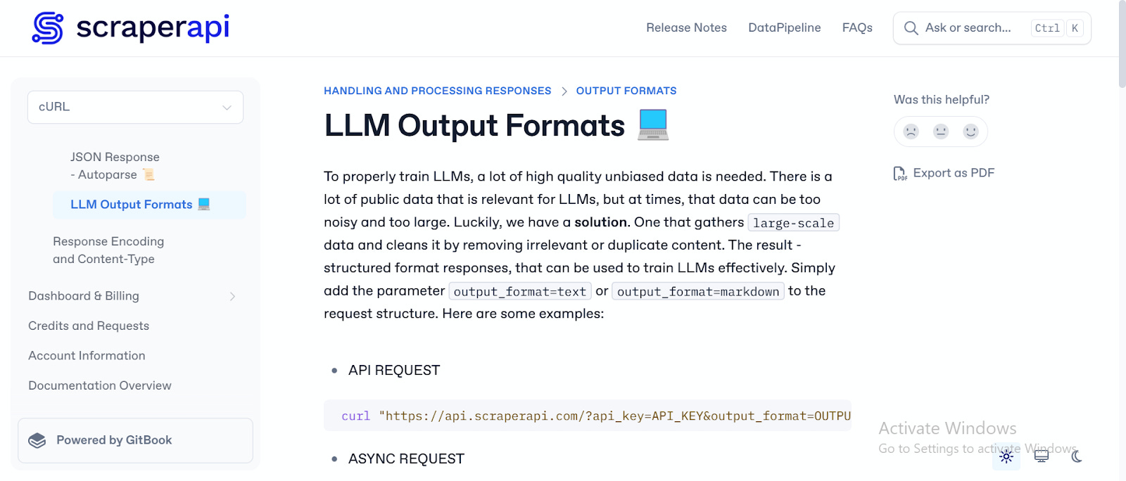Switch to dark mode via moon icon
Screen dimensions: 1126x481
(1075, 457)
